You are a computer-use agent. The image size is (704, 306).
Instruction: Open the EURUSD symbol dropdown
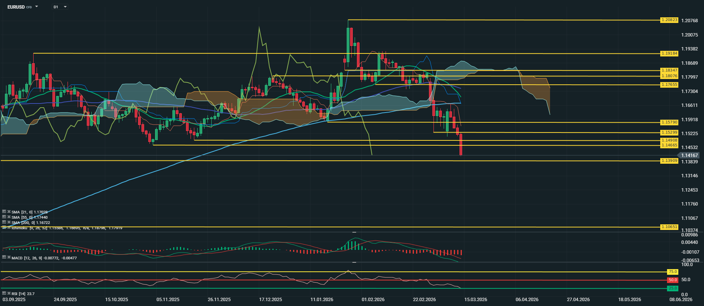pyautogui.click(x=37, y=7)
